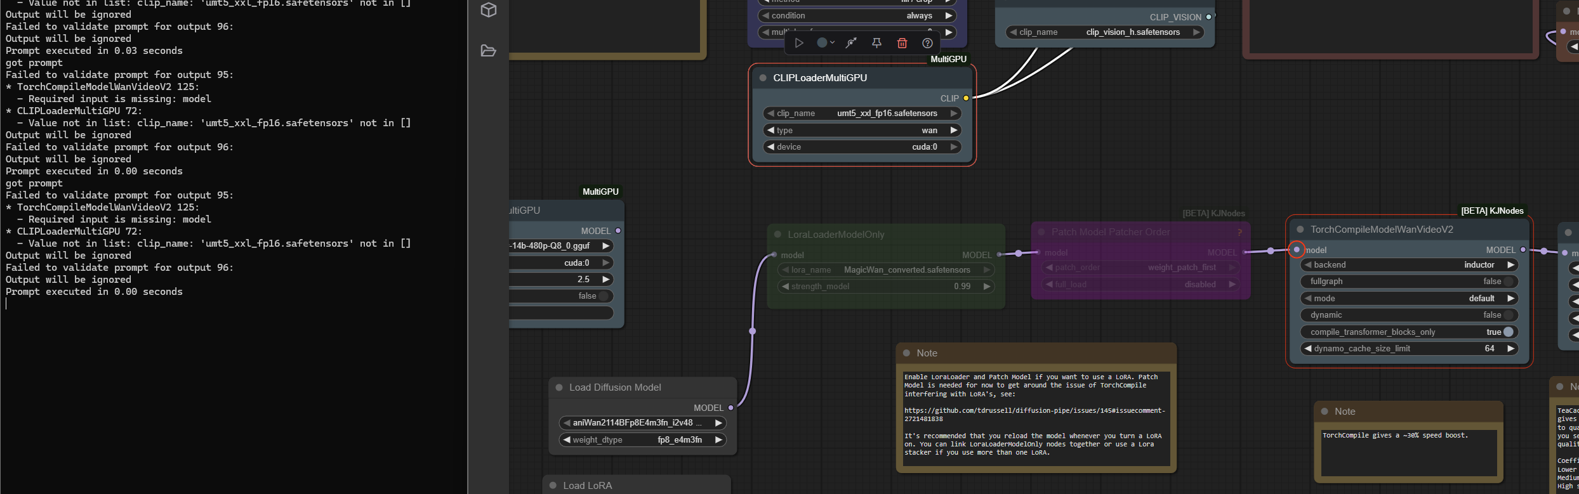1579x494 pixels.
Task: Click Load Diffusion Model MODEL output port
Action: point(730,408)
